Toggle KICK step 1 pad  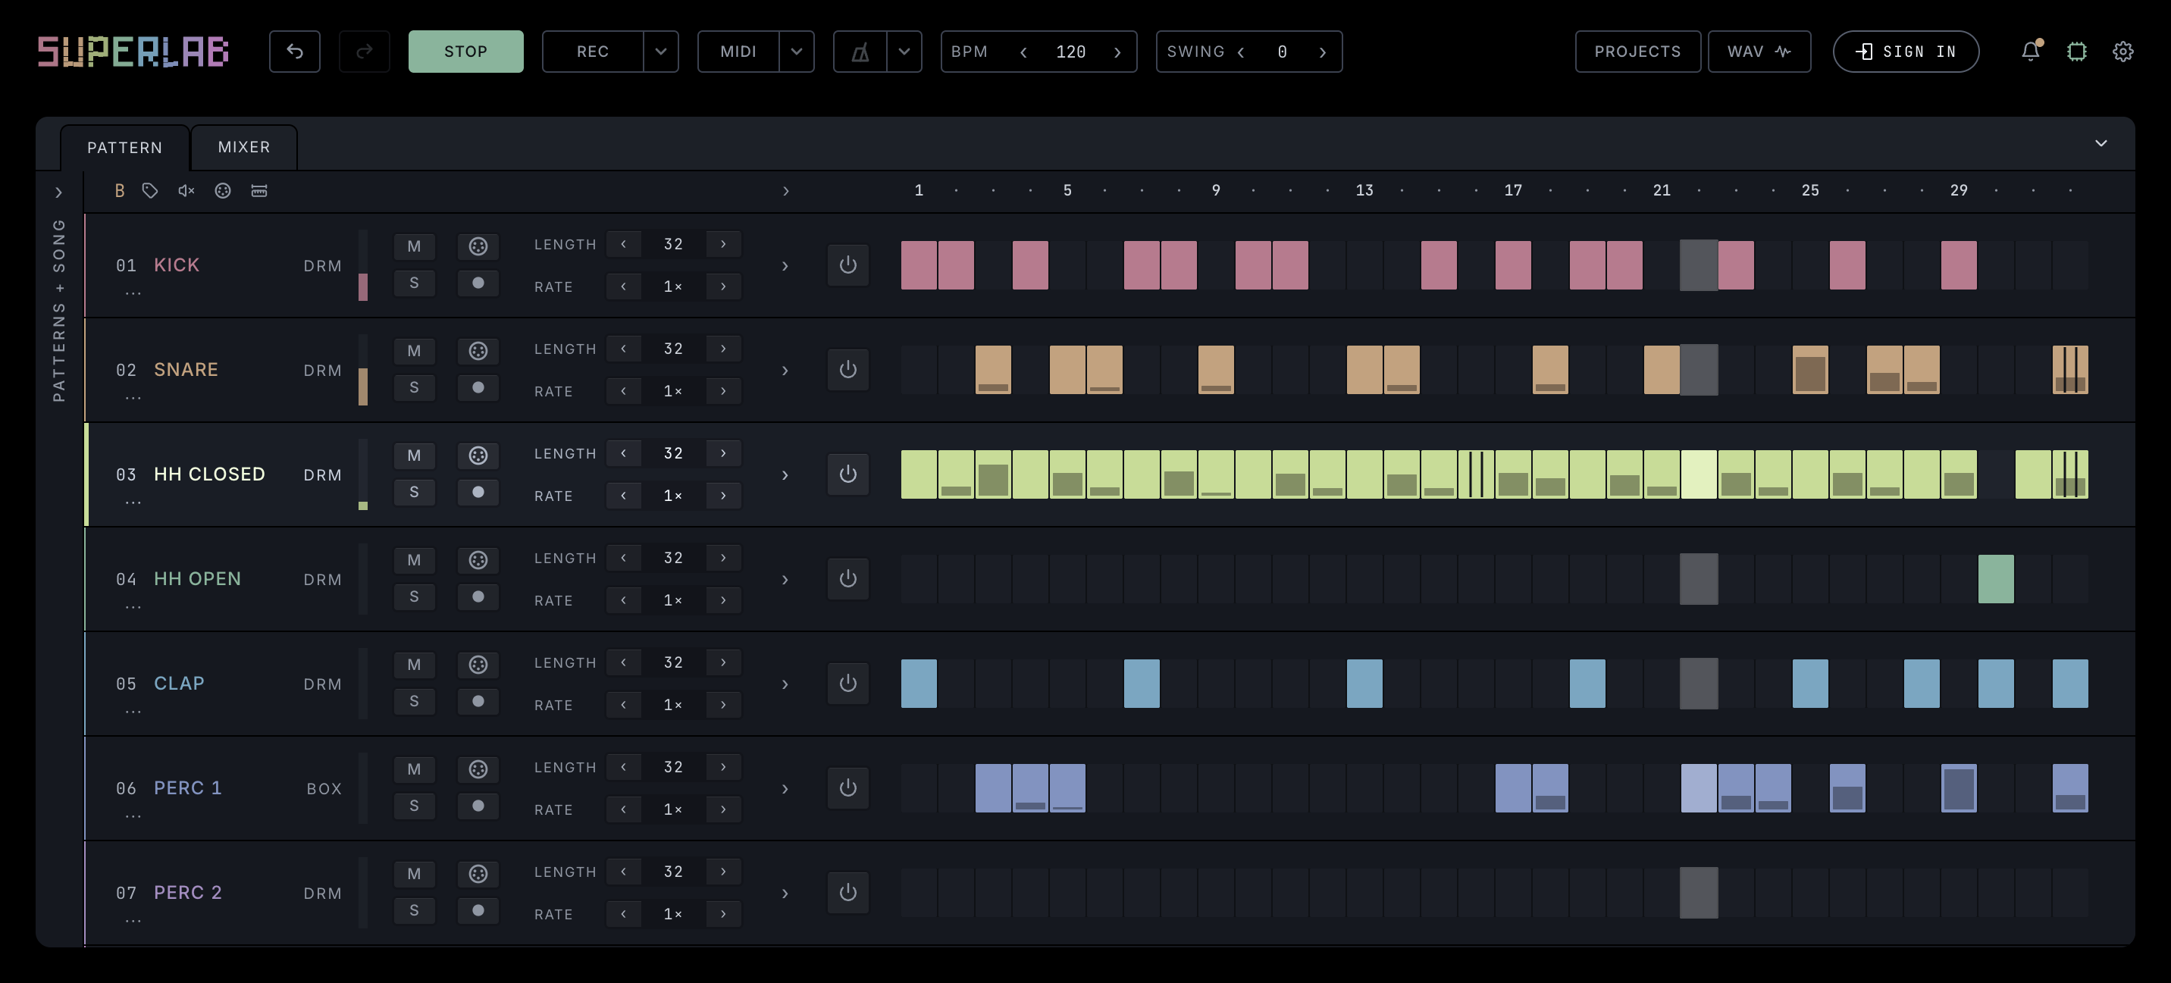tap(919, 265)
